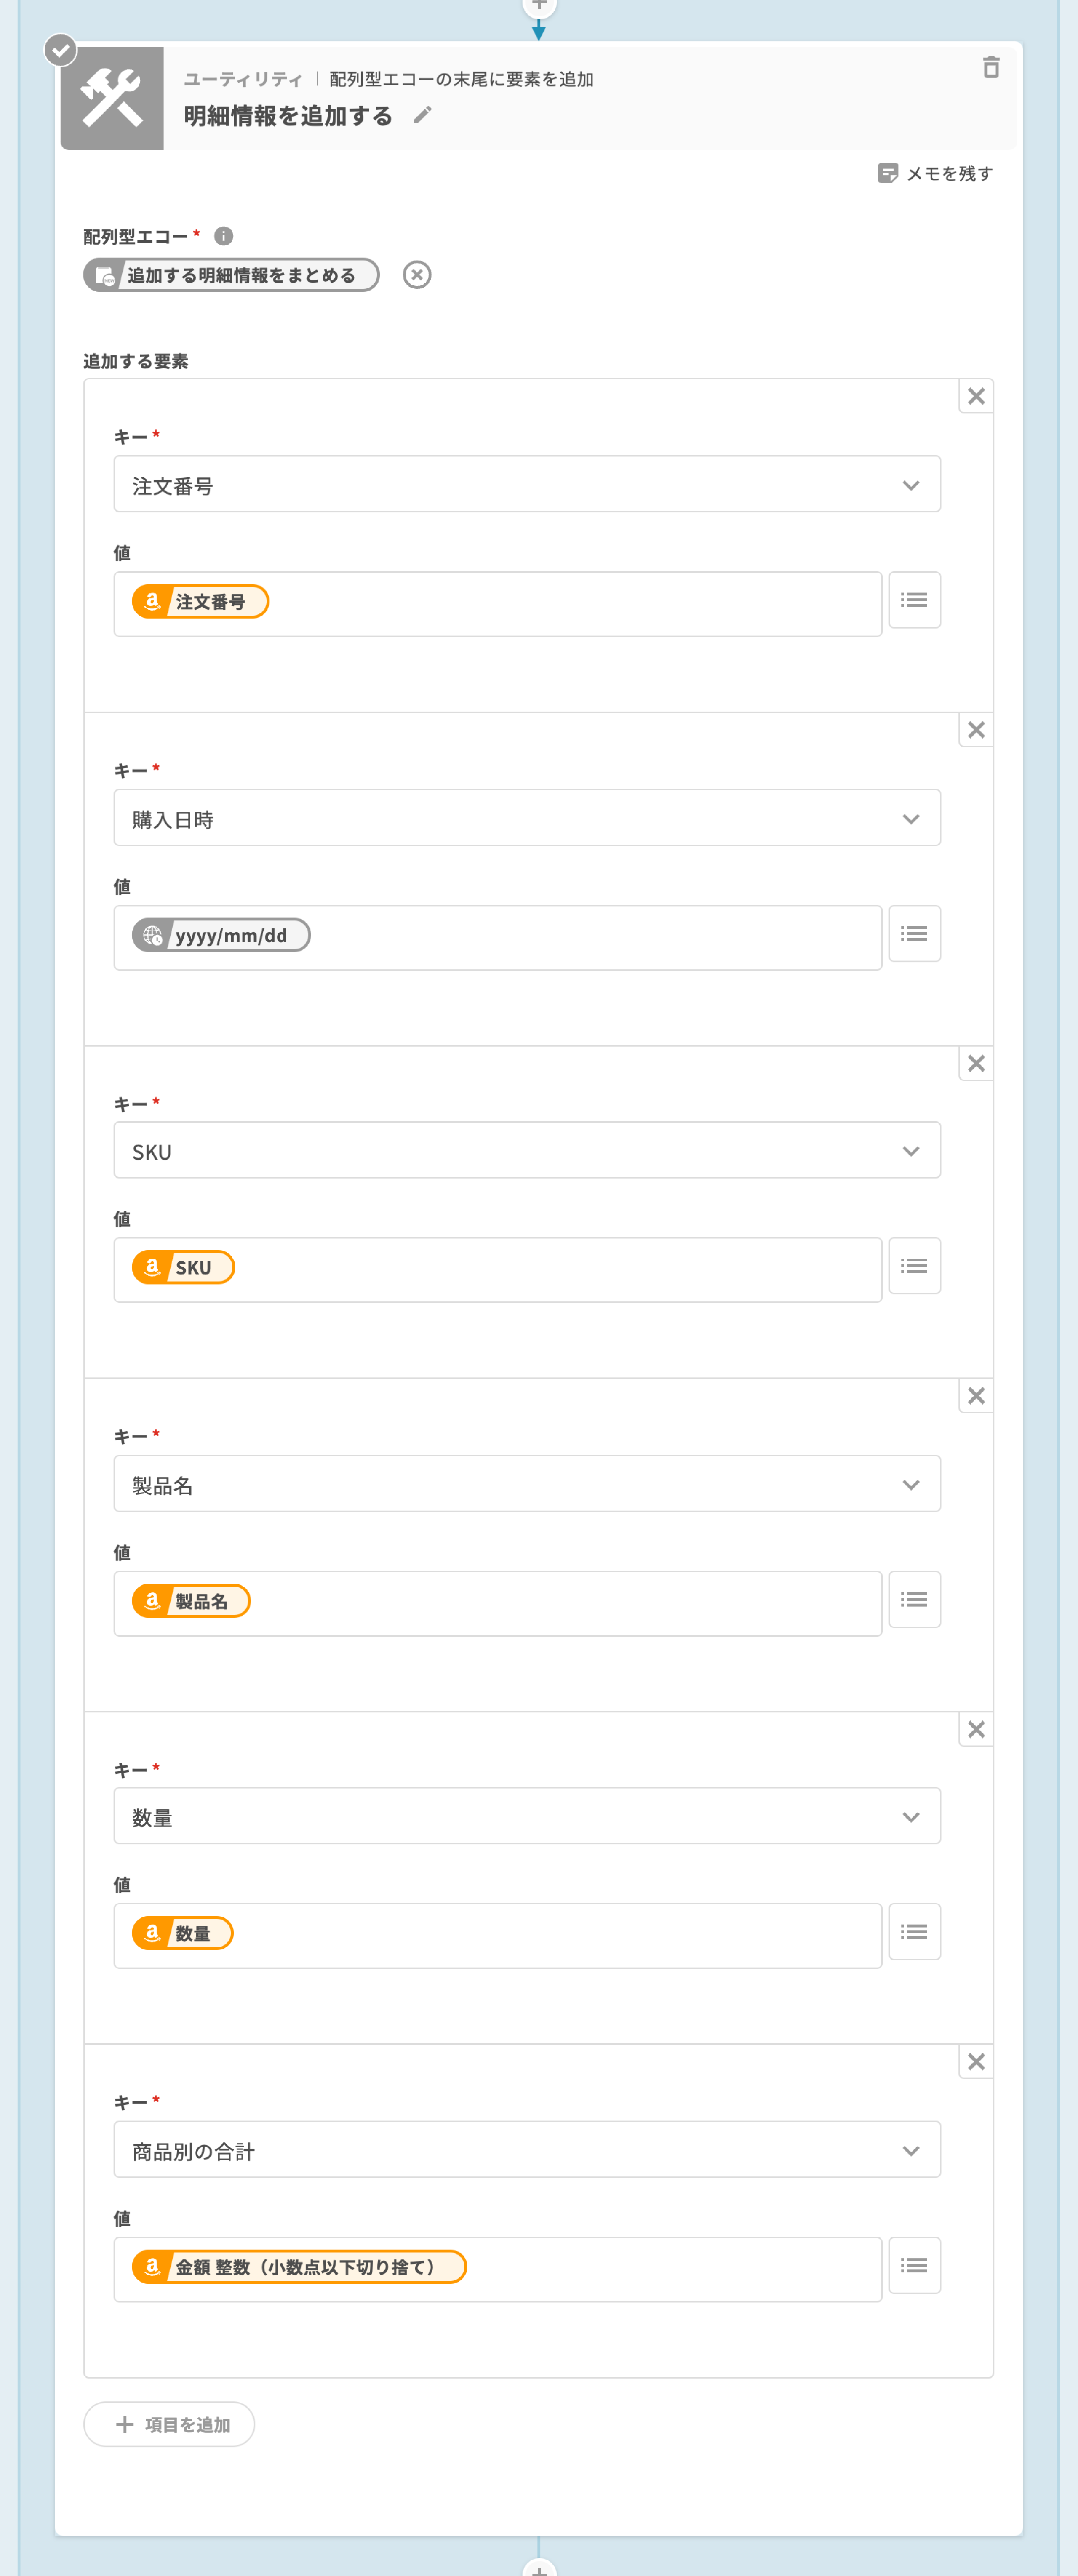
Task: Open value list for 注文番号 value
Action: pyautogui.click(x=914, y=600)
